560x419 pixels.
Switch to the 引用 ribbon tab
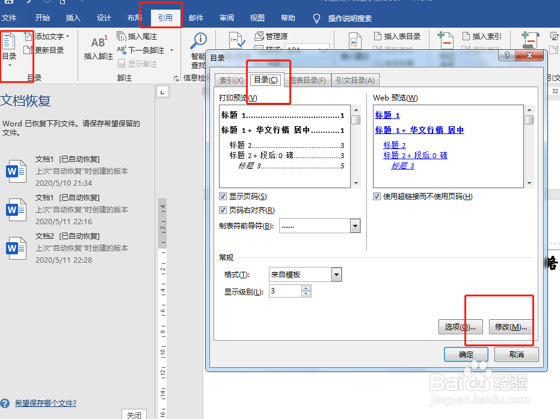pyautogui.click(x=165, y=17)
